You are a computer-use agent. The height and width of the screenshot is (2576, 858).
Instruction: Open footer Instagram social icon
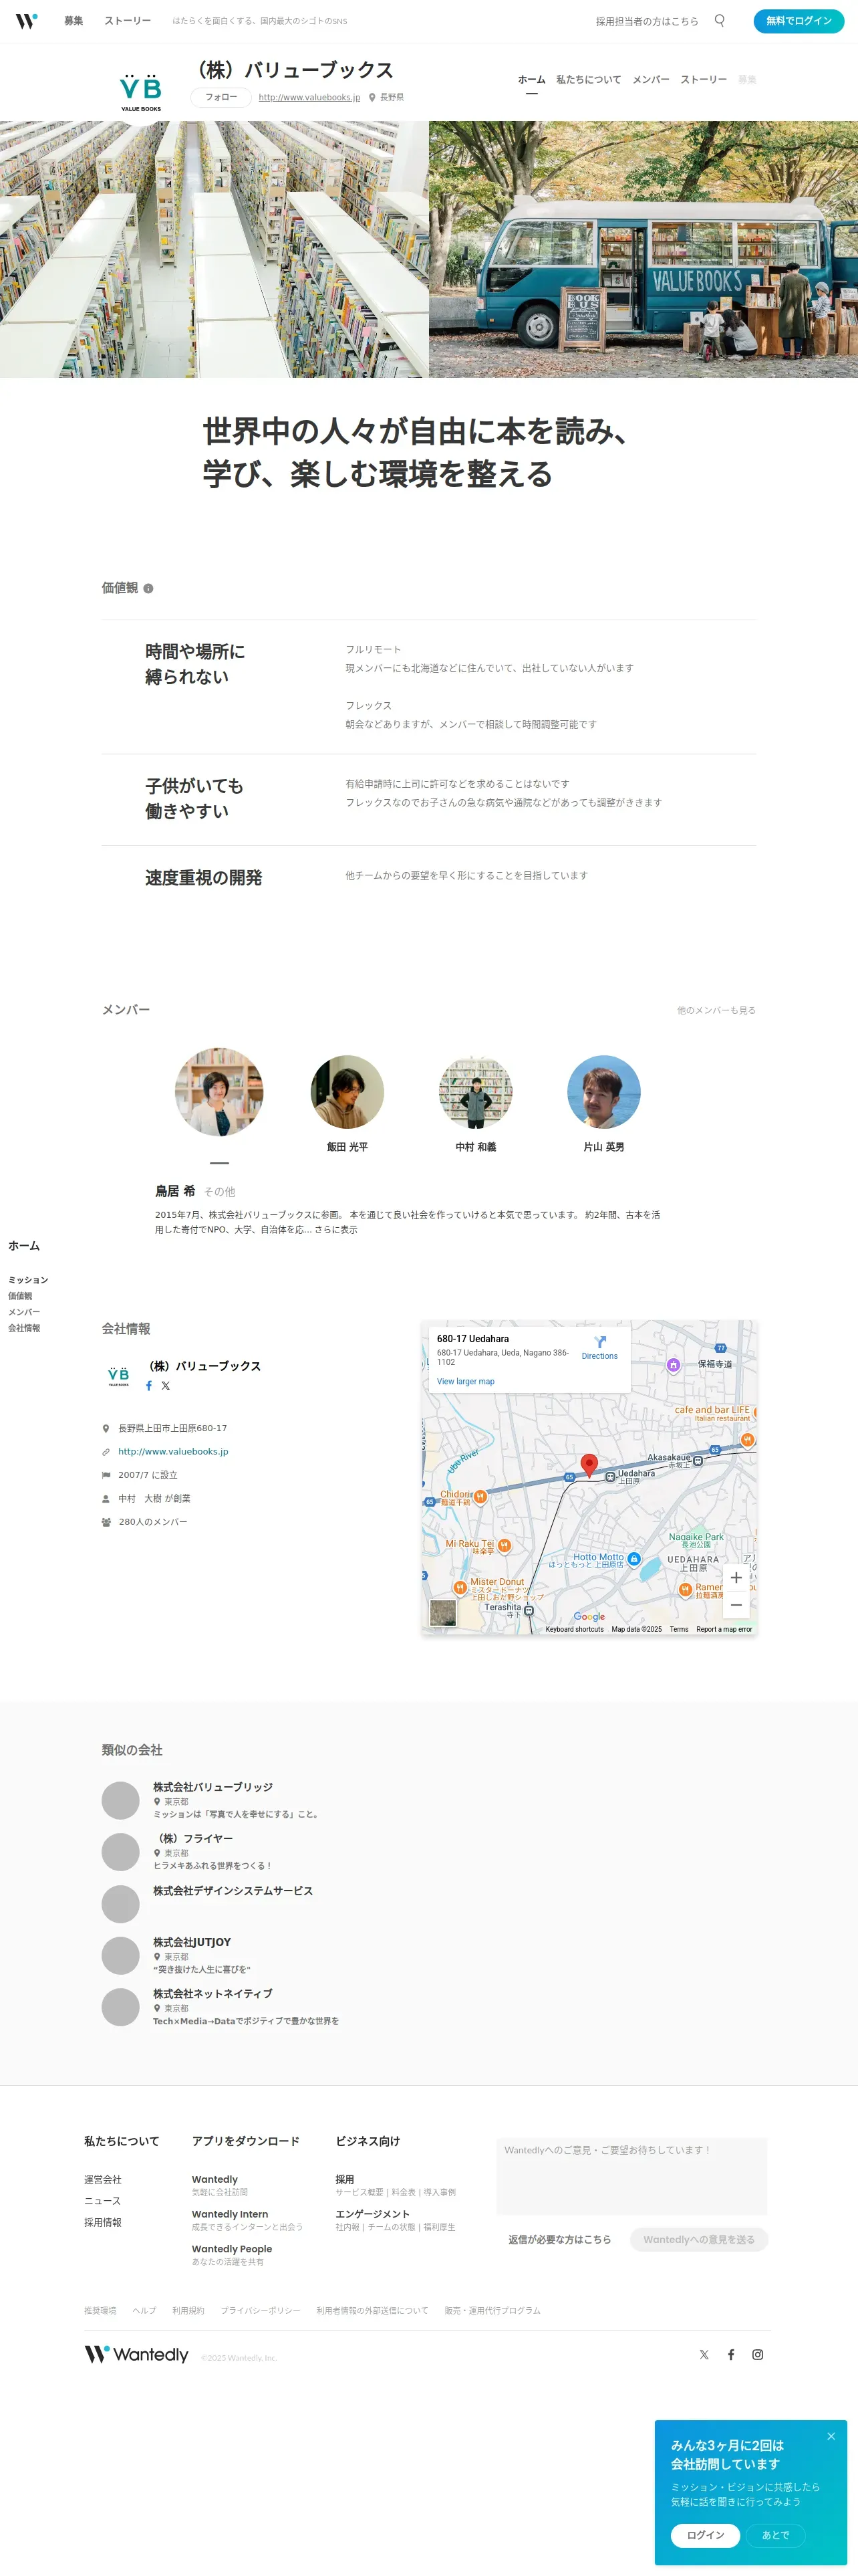click(x=758, y=2354)
